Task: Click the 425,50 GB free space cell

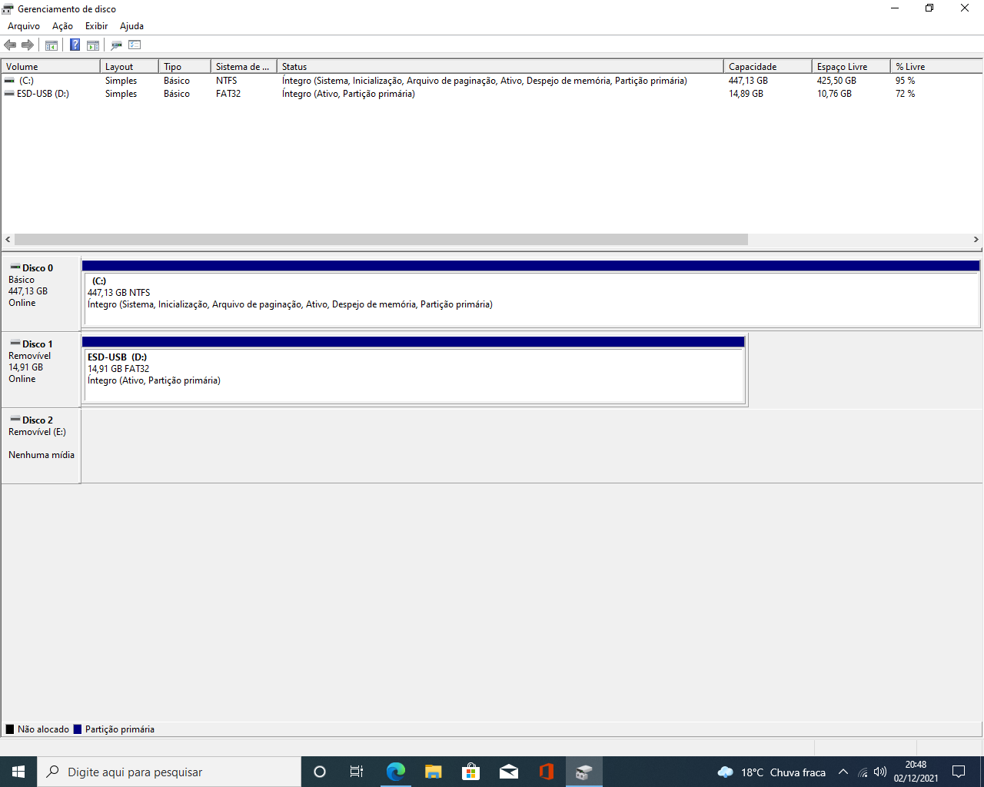Action: 836,80
